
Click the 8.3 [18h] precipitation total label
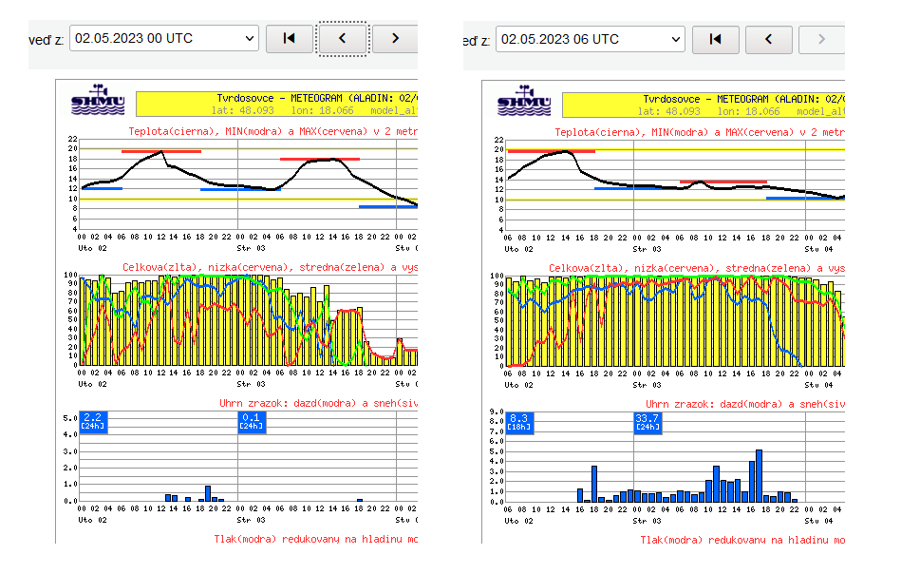click(519, 422)
